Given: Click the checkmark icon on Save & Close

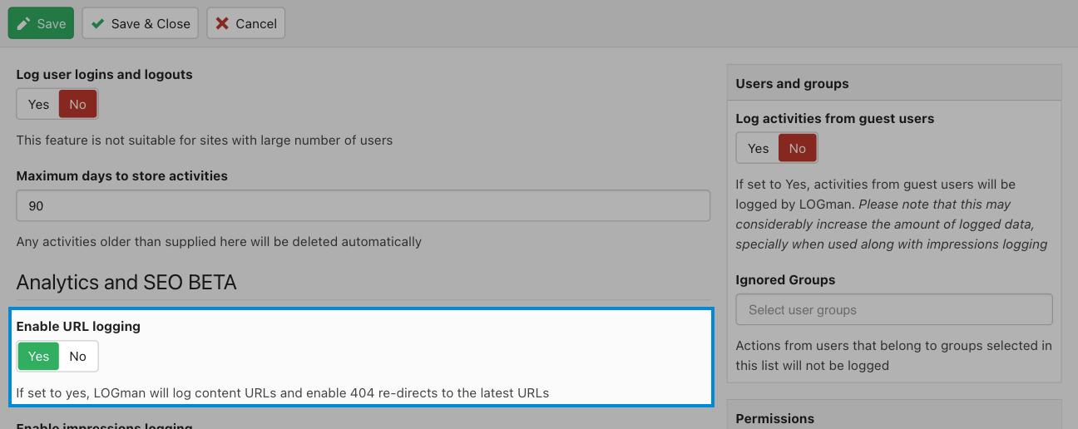Looking at the screenshot, I should [98, 23].
